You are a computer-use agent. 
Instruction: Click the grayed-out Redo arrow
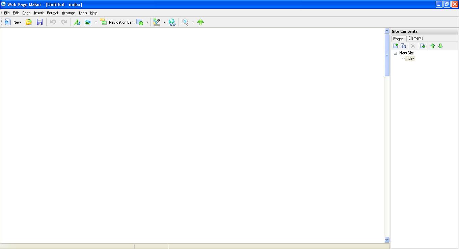pos(64,22)
